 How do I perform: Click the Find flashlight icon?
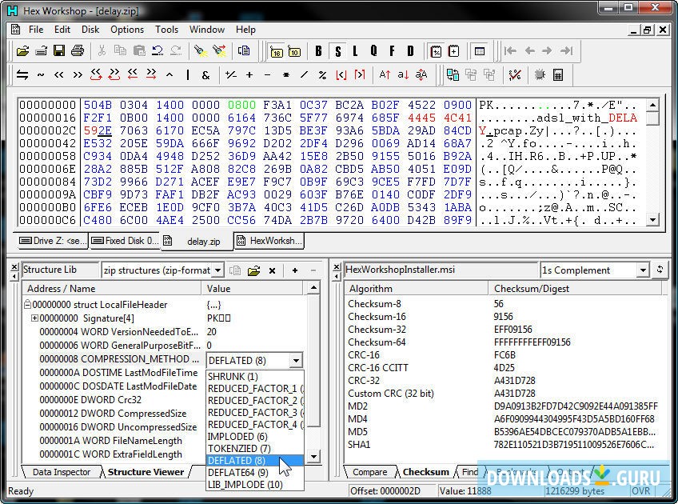(x=201, y=51)
